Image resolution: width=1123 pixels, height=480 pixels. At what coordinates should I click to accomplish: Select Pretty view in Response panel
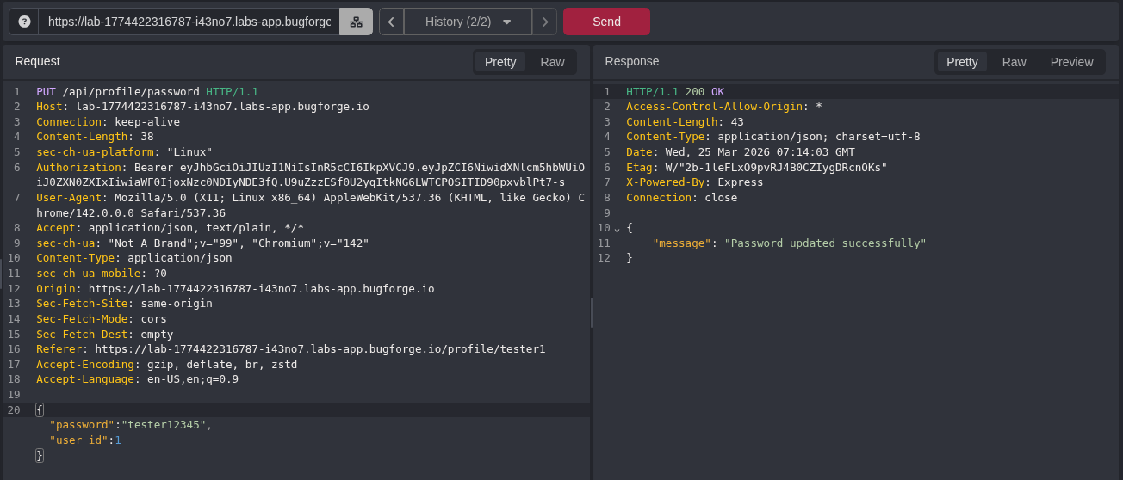tap(962, 62)
